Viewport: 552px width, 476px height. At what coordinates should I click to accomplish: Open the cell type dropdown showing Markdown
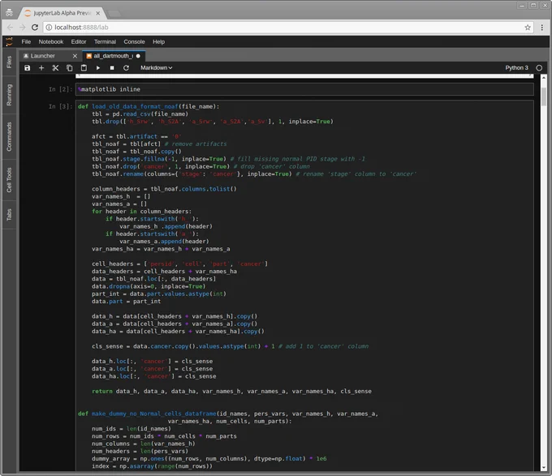(157, 68)
